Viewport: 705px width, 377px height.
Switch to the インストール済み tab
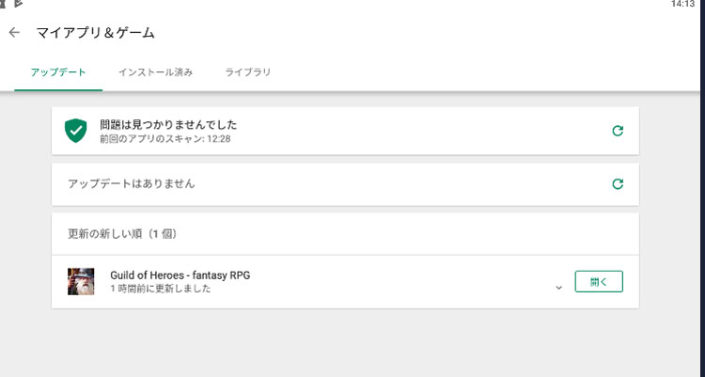pyautogui.click(x=155, y=72)
